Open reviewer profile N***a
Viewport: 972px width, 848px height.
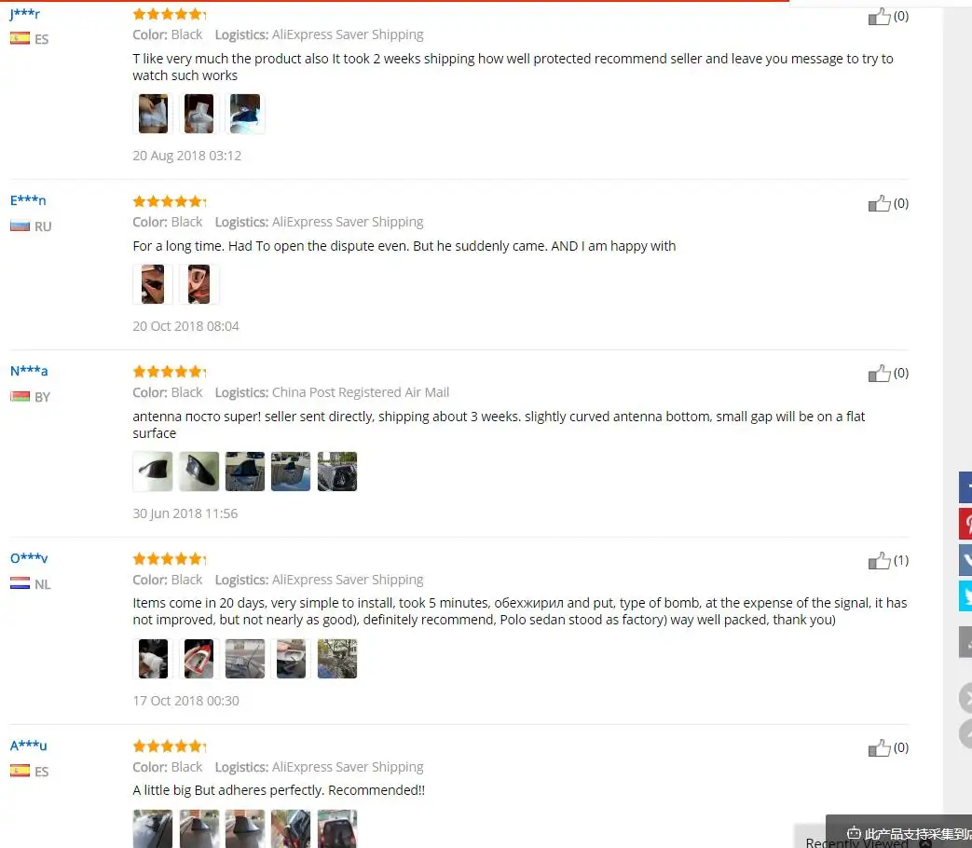click(29, 371)
